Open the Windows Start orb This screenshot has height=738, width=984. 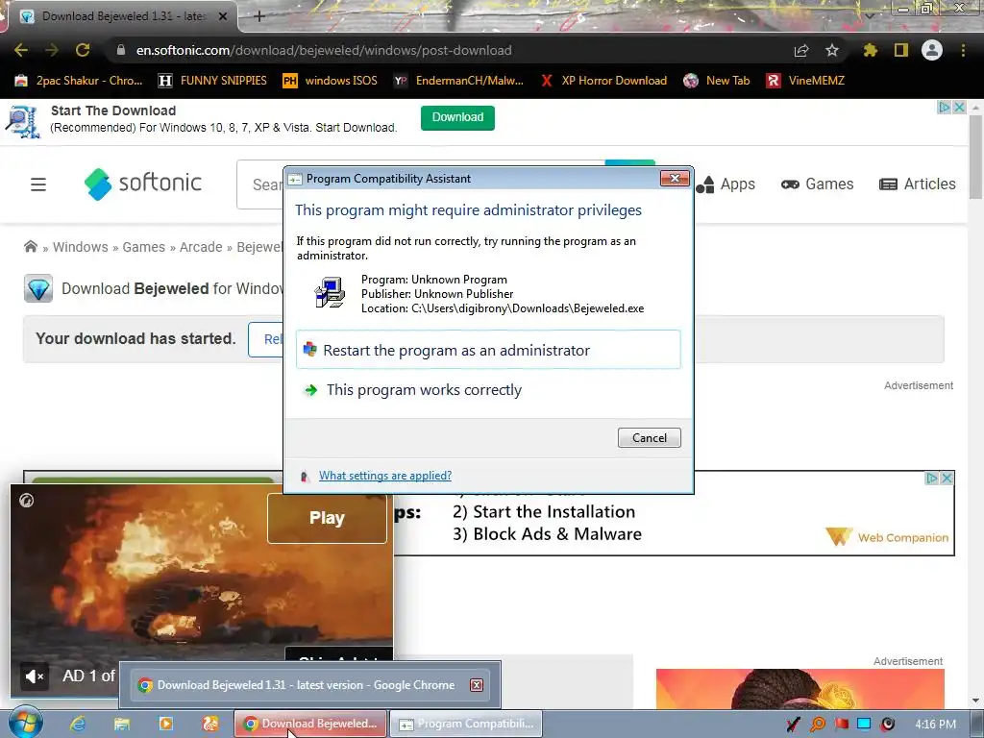26,723
